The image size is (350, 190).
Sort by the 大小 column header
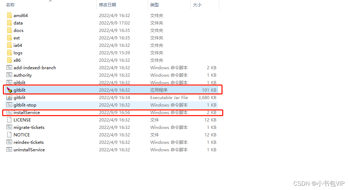(197, 5)
